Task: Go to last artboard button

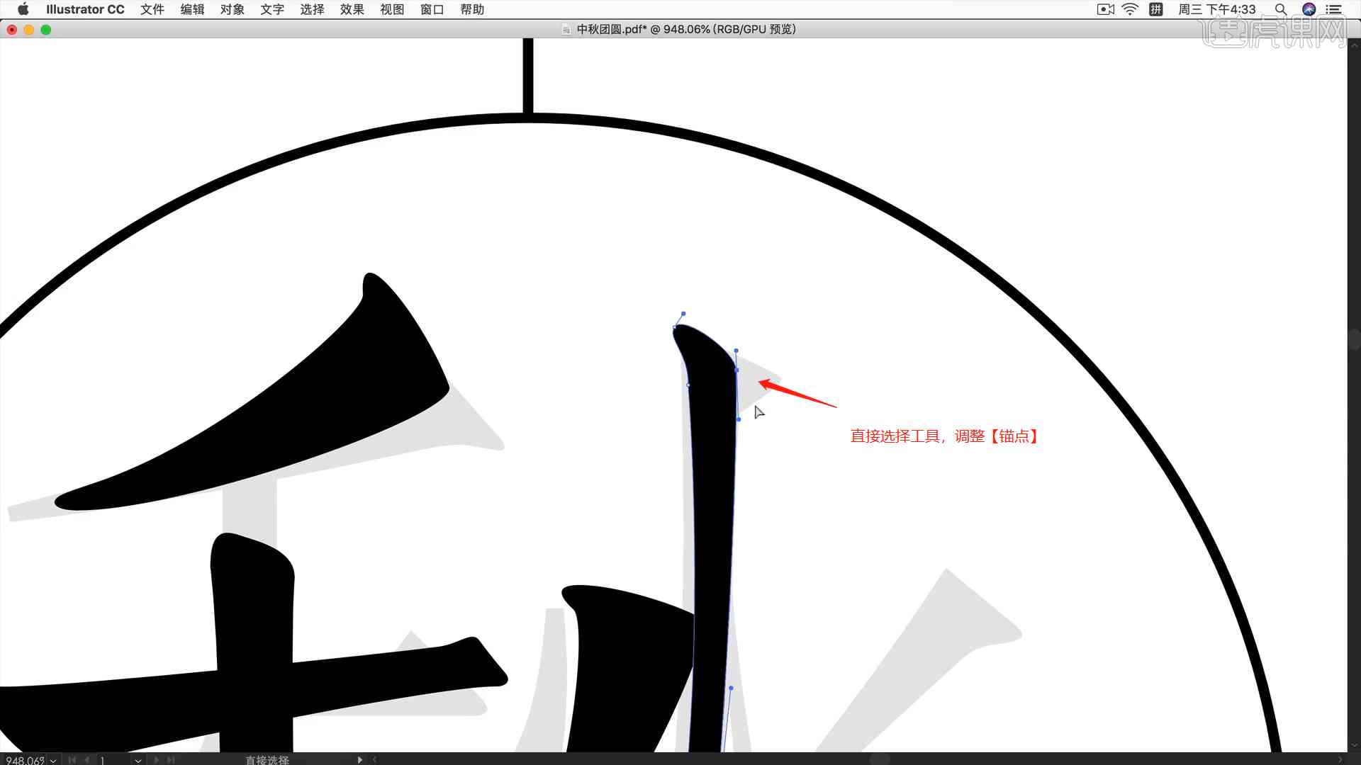Action: click(170, 760)
